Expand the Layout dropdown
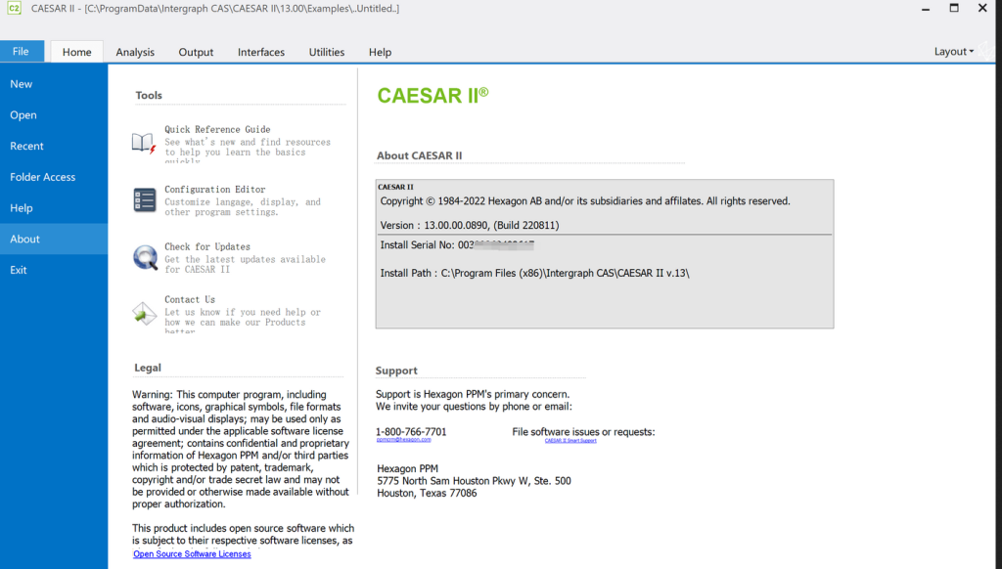Screen dimensions: 1002x569 [954, 52]
